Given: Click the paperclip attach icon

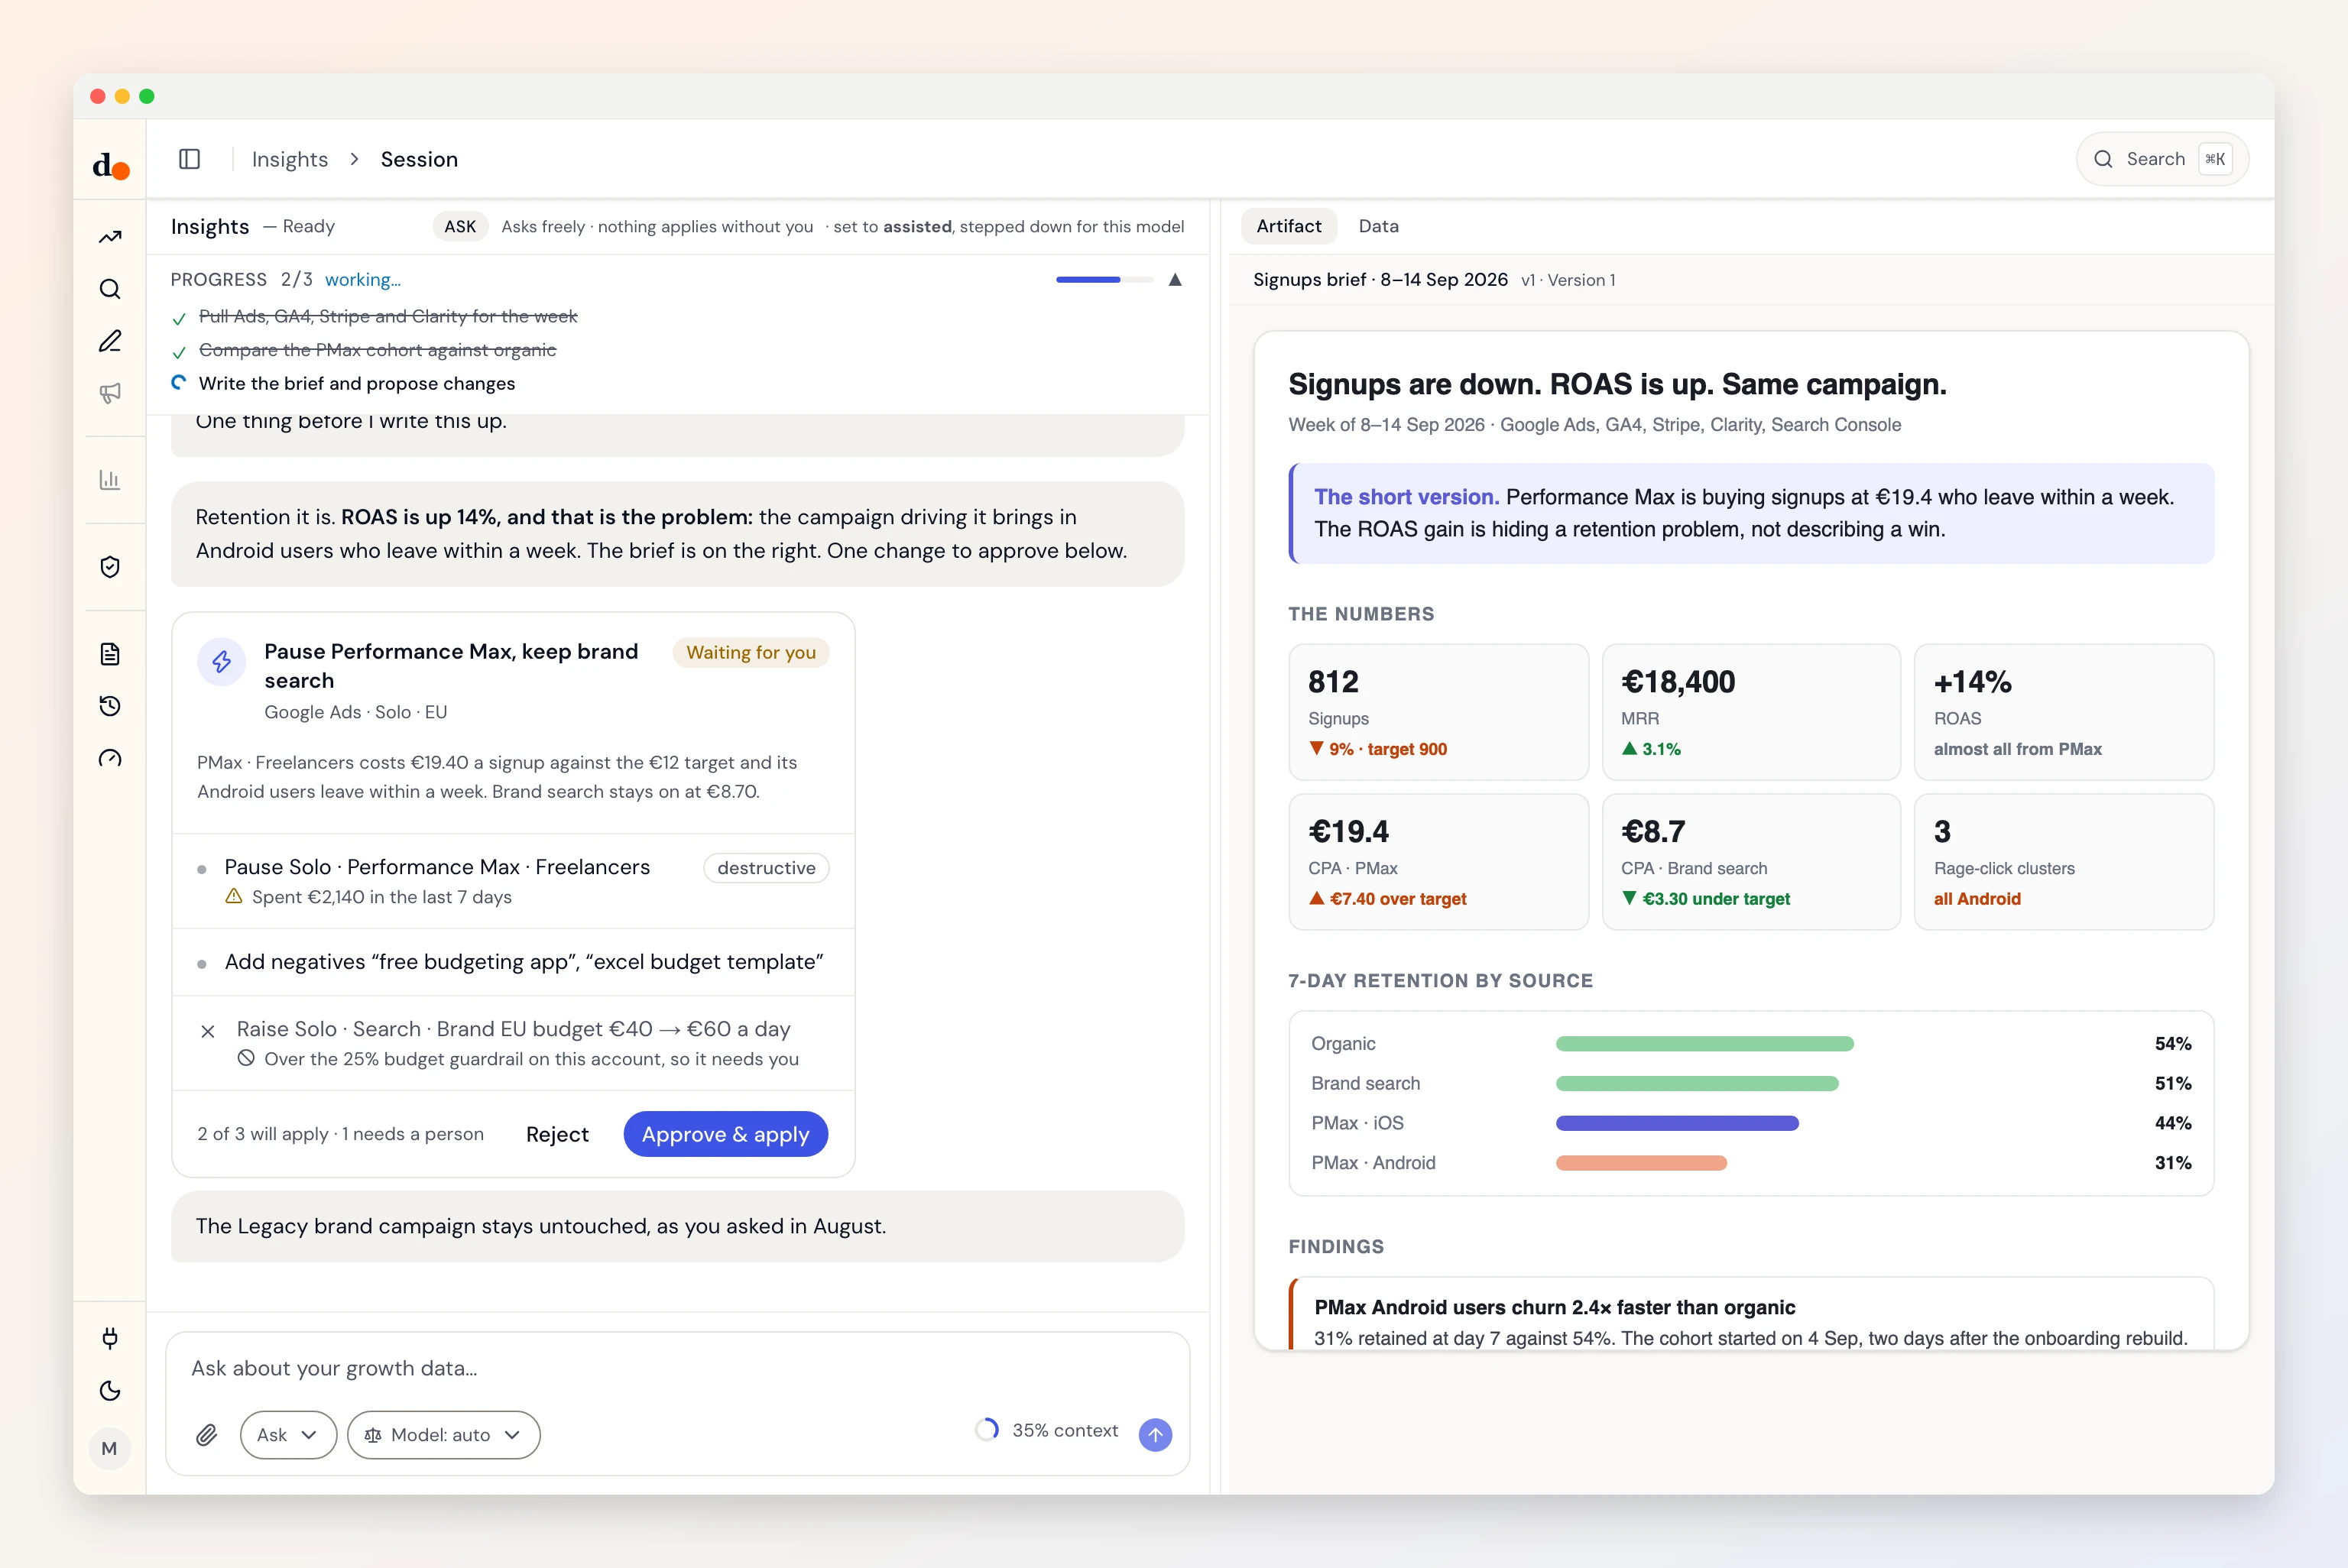Looking at the screenshot, I should point(207,1435).
